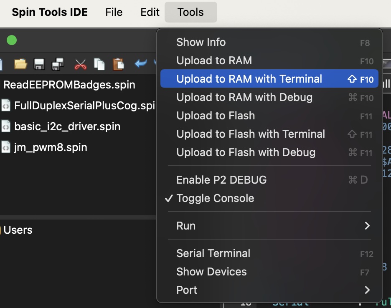Screen dimensions: 391x308
Task: Open the Spin Tools IDE application menu
Action: (50, 12)
